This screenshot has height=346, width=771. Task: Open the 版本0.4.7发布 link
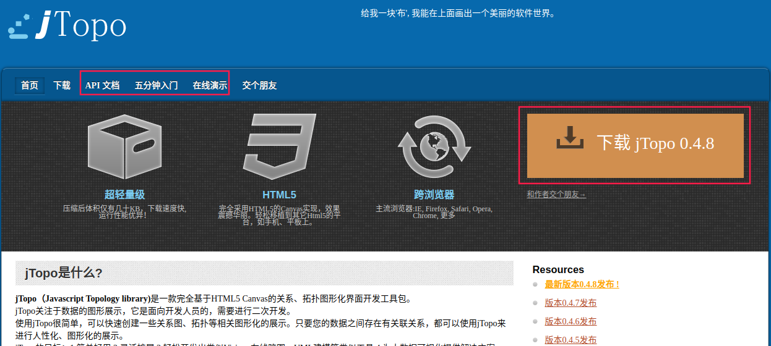(x=571, y=303)
